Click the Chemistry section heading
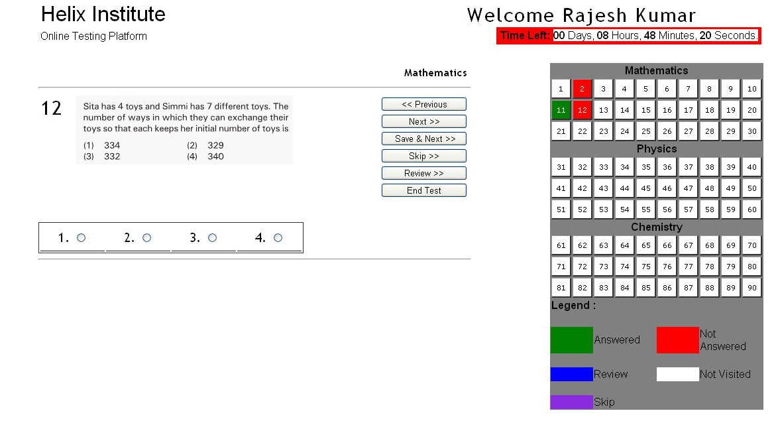The width and height of the screenshot is (778, 427). [657, 227]
